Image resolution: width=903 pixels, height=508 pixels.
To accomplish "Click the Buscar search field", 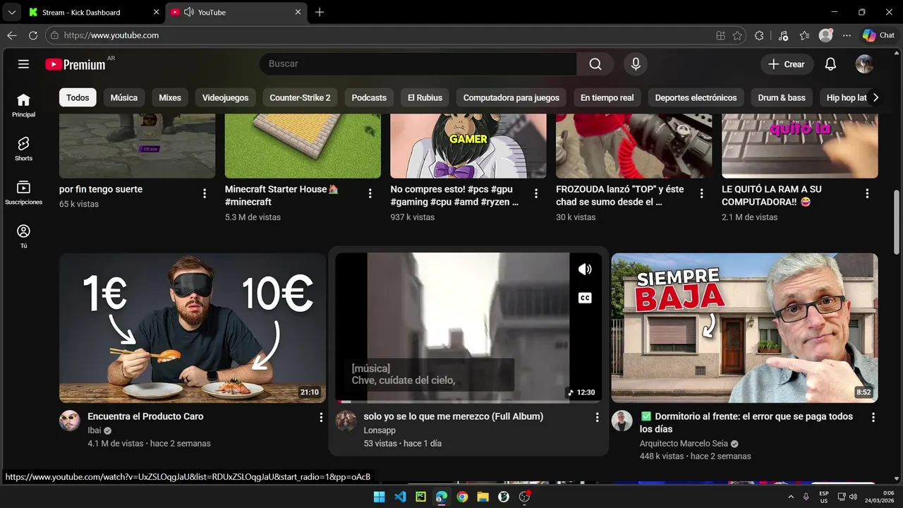I will click(x=418, y=64).
